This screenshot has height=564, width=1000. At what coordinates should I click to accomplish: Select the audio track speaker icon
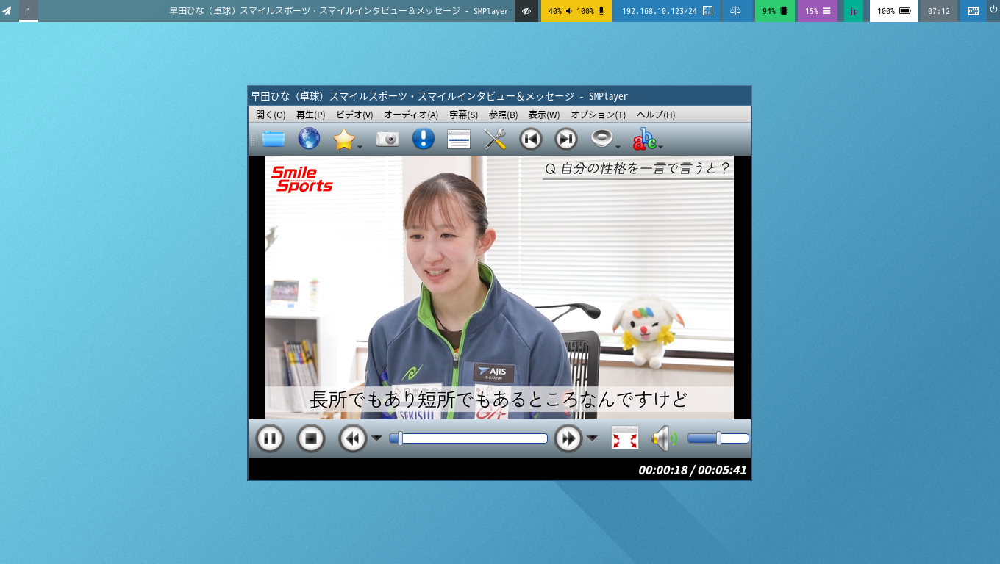[x=602, y=139]
